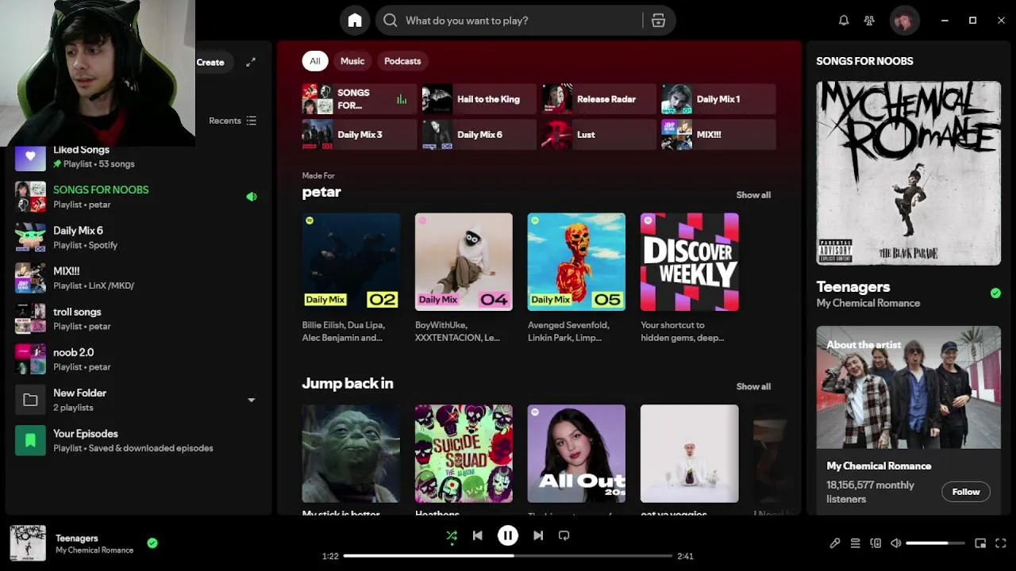Open Daily Mix 3 shortcut
The image size is (1016, 571).
pyautogui.click(x=359, y=135)
